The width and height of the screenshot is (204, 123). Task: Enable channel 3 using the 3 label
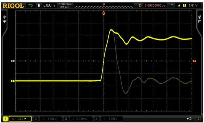pos(66,118)
